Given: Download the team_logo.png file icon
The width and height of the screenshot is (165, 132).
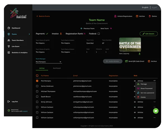Looking at the screenshot, I should 140,54.
